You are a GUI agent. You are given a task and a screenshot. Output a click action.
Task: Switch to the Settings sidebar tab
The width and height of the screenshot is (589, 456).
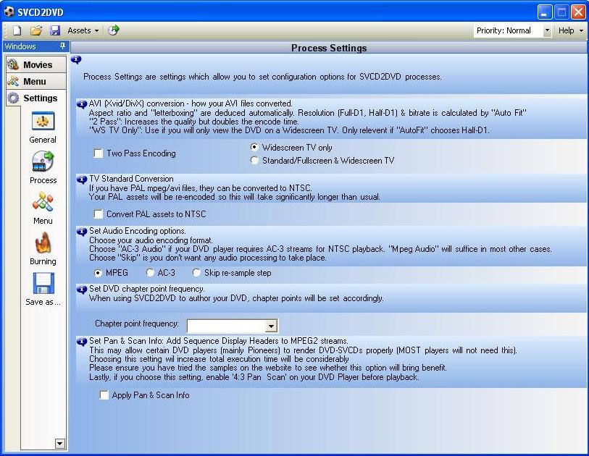[36, 98]
